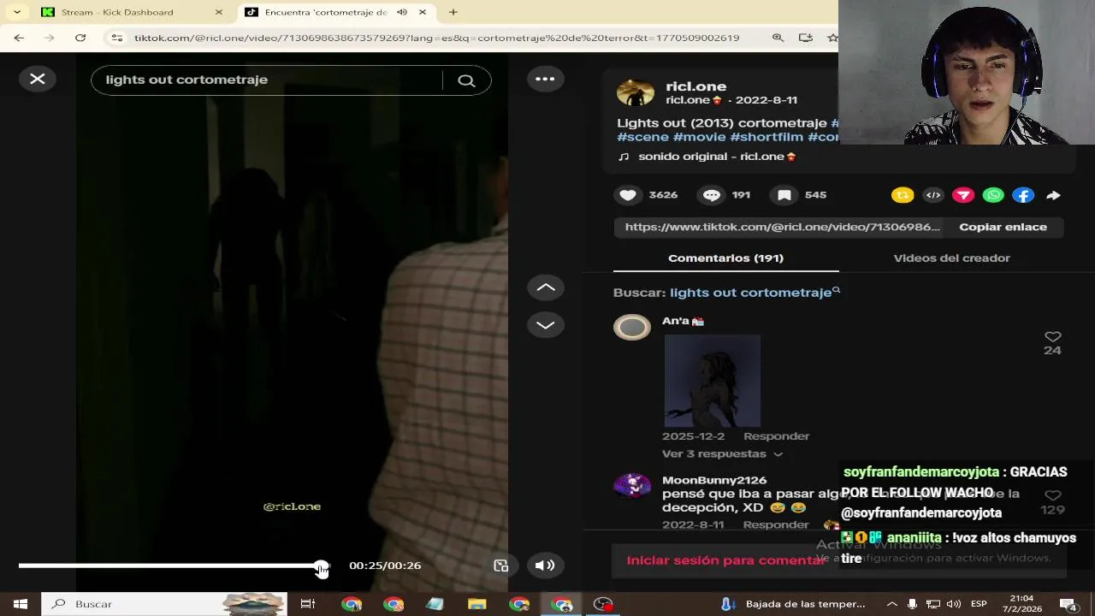The image size is (1095, 616).
Task: Close the TikTok video viewer with the X
Action: pos(38,79)
